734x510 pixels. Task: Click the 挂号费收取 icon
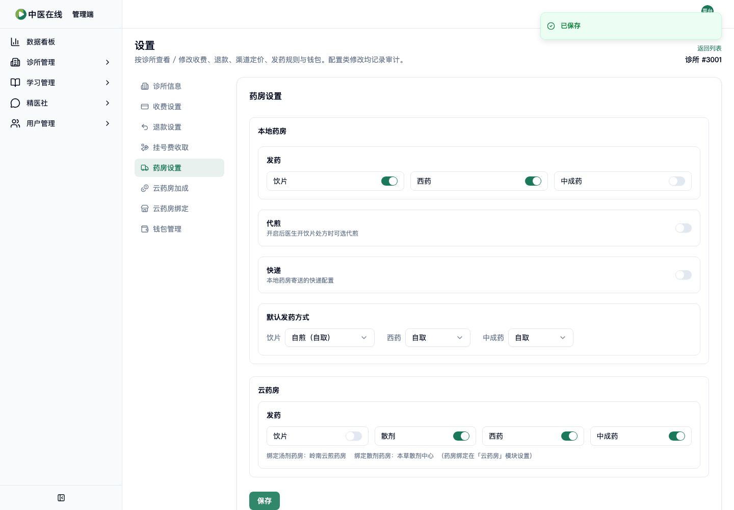pos(145,147)
